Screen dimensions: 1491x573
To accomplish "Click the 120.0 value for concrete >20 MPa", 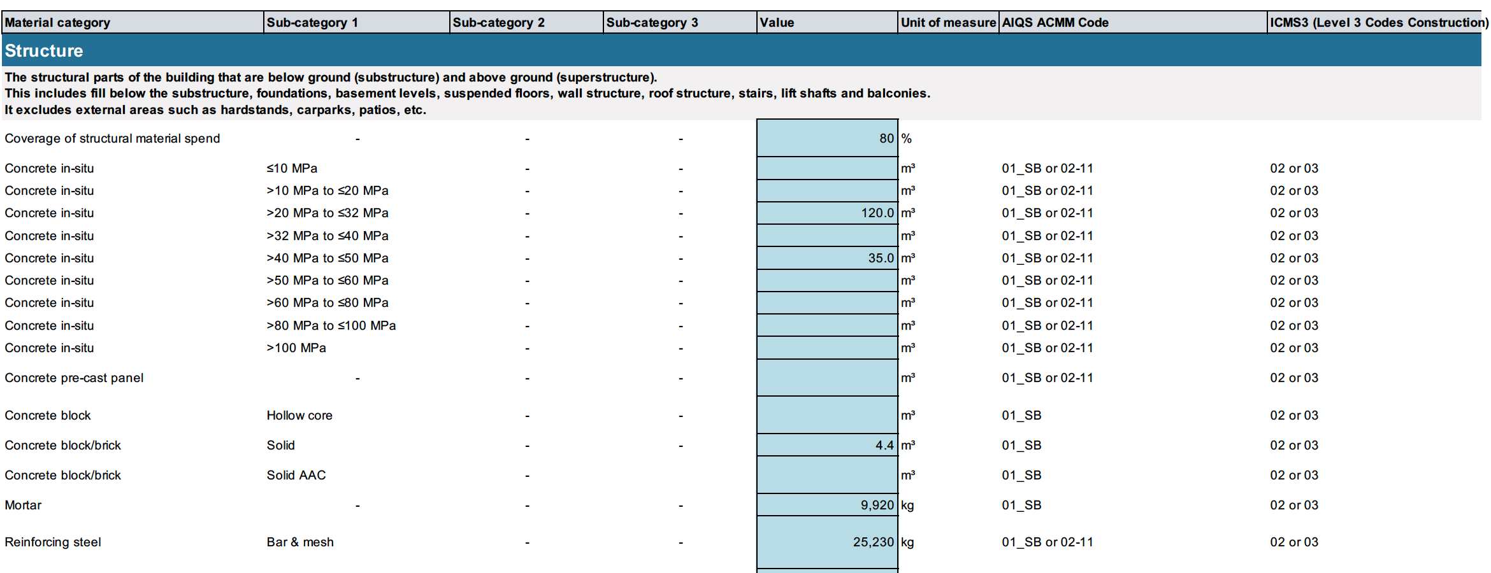I will pyautogui.click(x=826, y=213).
